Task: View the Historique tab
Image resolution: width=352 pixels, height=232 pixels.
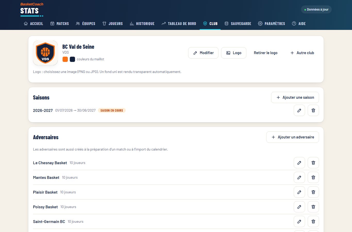Action: [142, 23]
